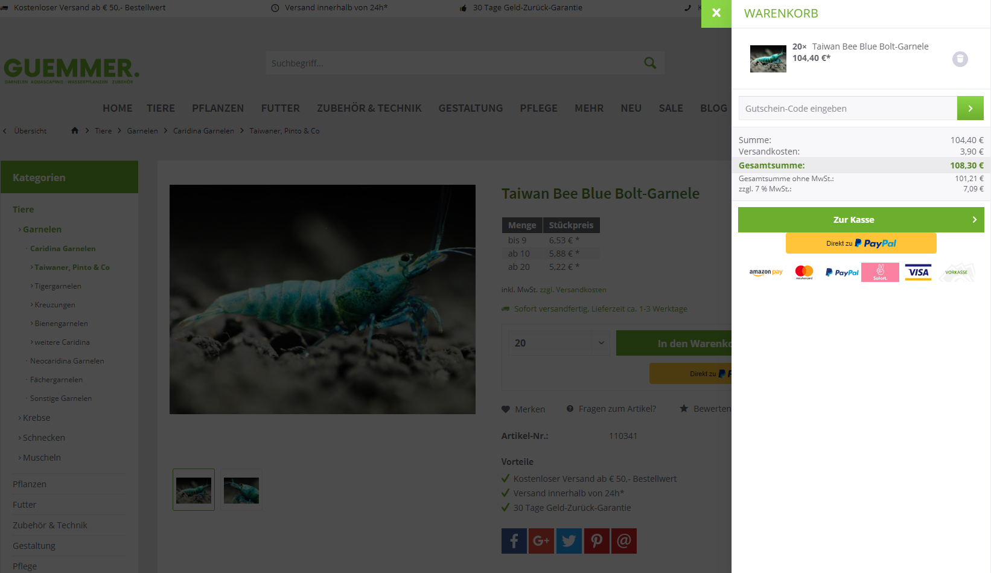
Task: Select first shrimp image thumbnail
Action: pos(194,490)
